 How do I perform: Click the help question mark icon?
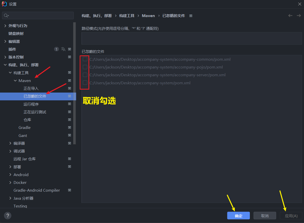pos(8,215)
